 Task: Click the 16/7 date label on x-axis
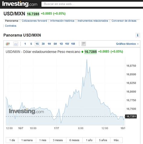(x=21, y=128)
